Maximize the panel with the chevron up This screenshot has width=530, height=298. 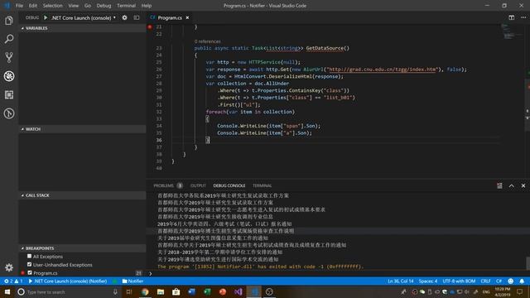[512, 185]
